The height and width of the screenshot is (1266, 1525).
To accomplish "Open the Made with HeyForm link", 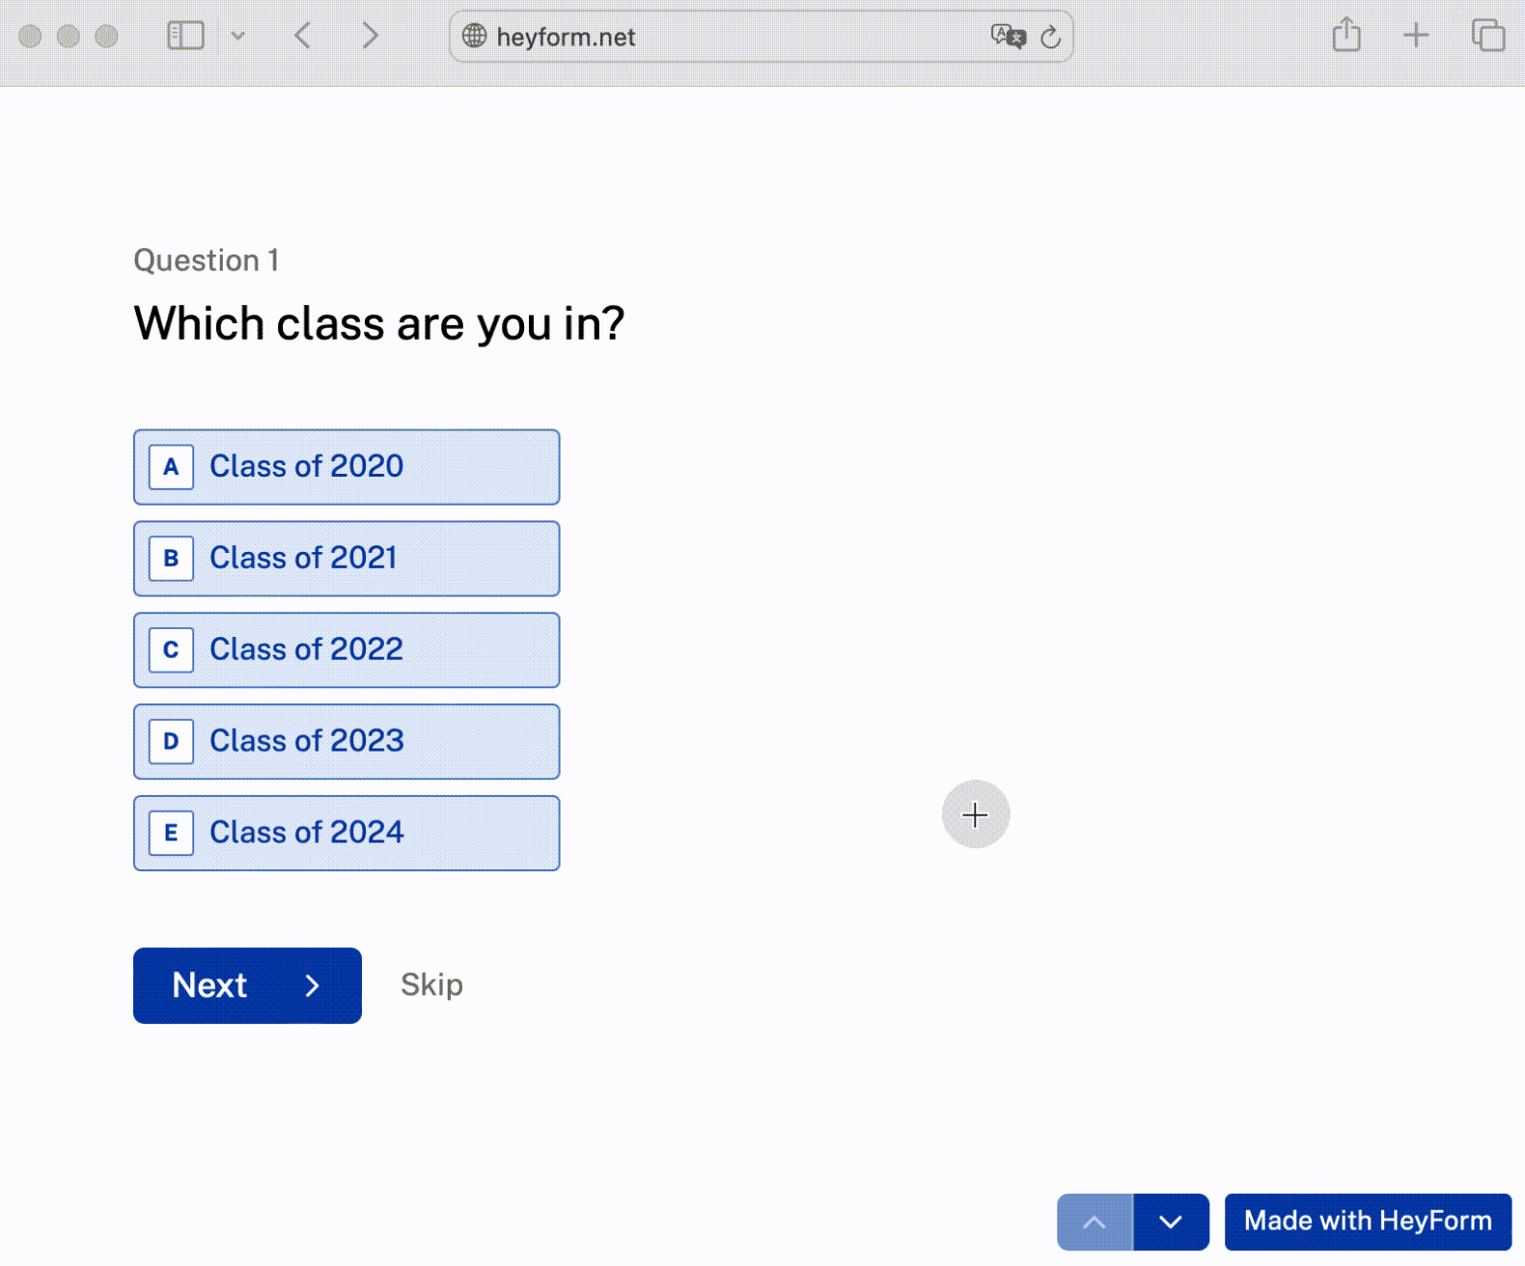I will [1368, 1222].
